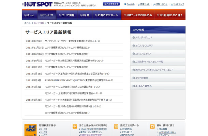Click the 2011年8月26日 date
Viewport: 208px width, 136px height.
[x=34, y=100]
